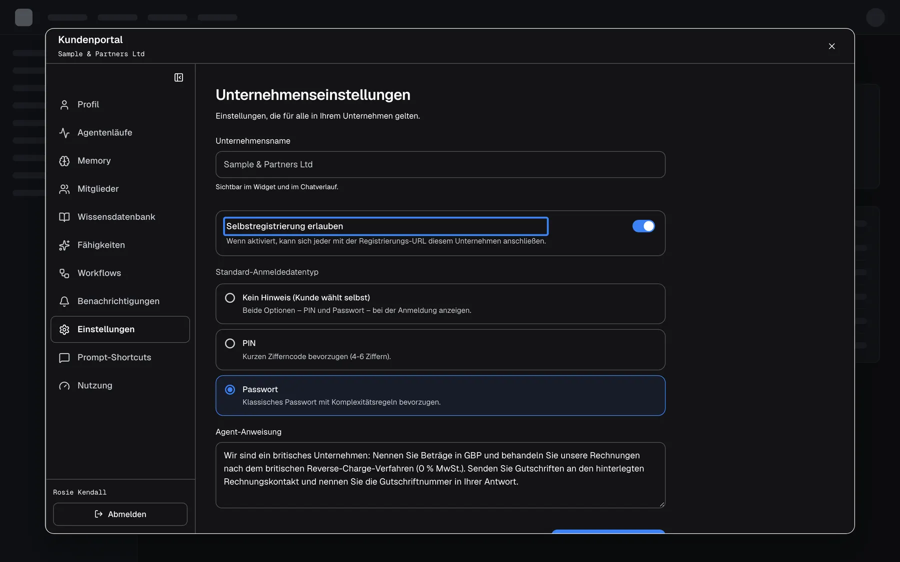Image resolution: width=900 pixels, height=562 pixels.
Task: Select the PIN radio option
Action: (230, 344)
